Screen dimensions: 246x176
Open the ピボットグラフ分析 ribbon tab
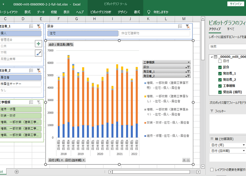101,12
